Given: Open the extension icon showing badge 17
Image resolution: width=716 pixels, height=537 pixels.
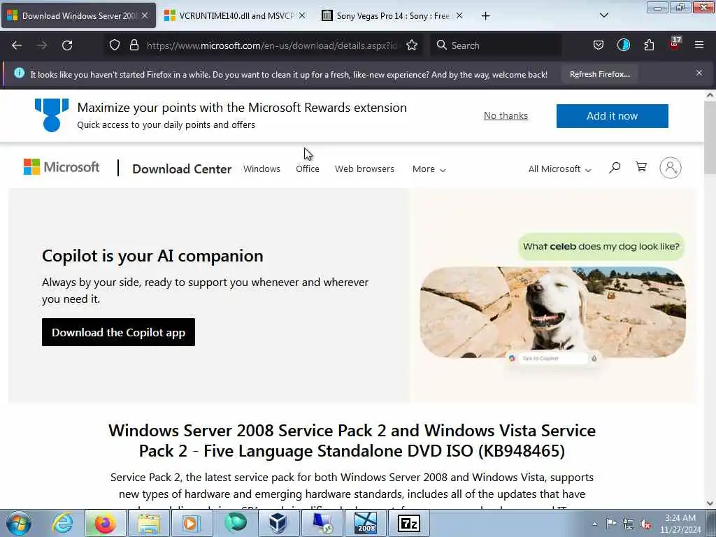Looking at the screenshot, I should click(675, 44).
